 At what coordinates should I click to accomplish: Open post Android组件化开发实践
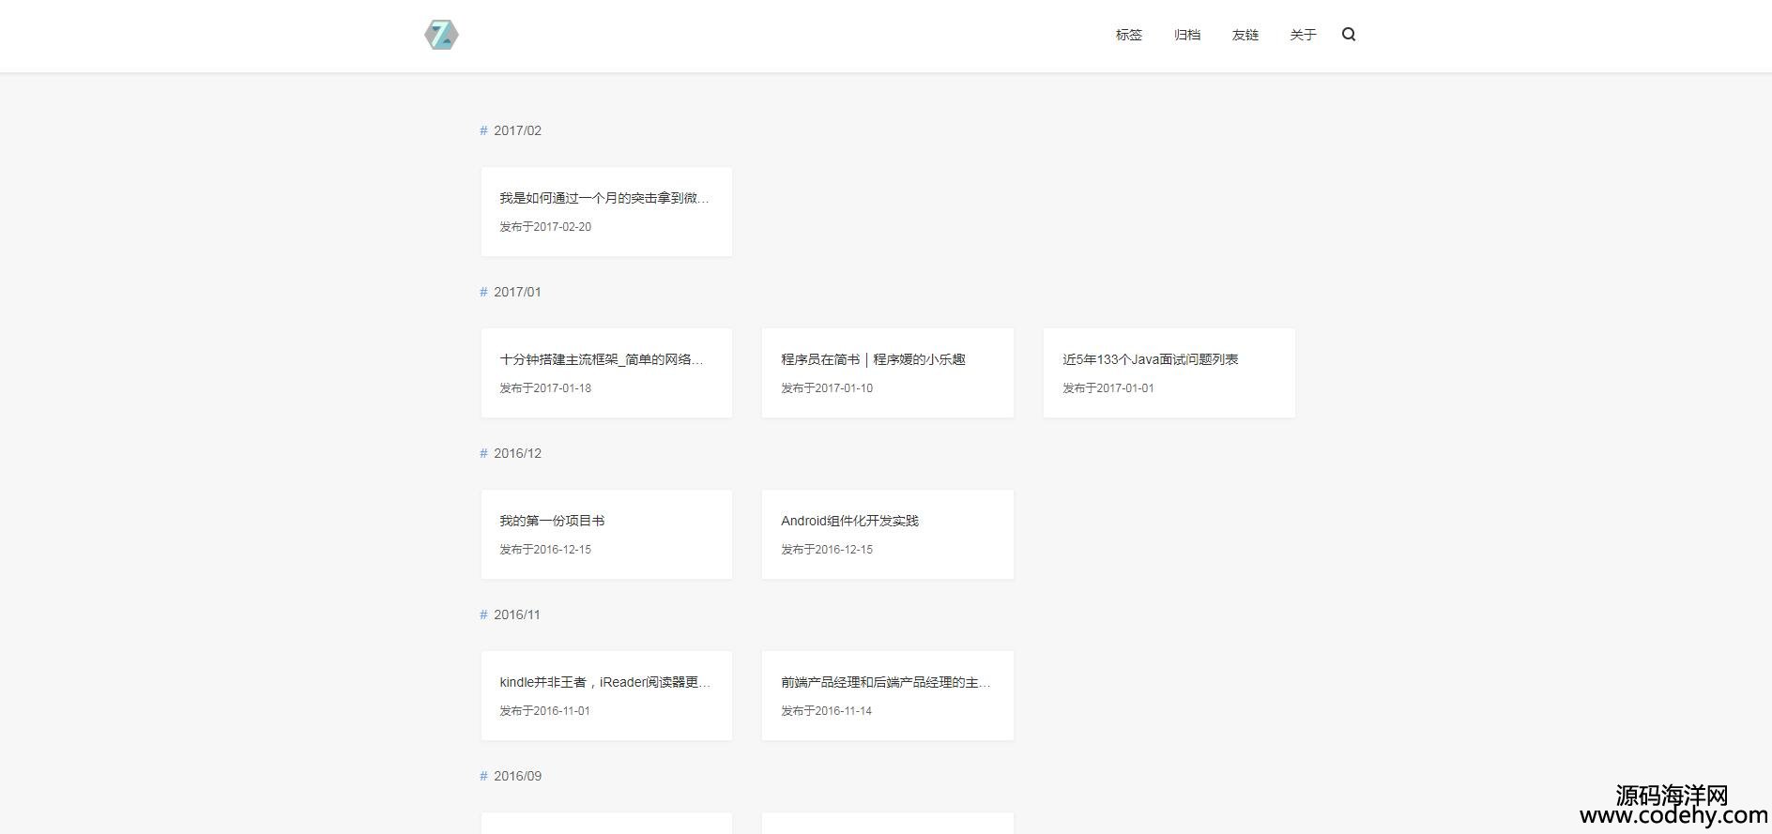(849, 521)
